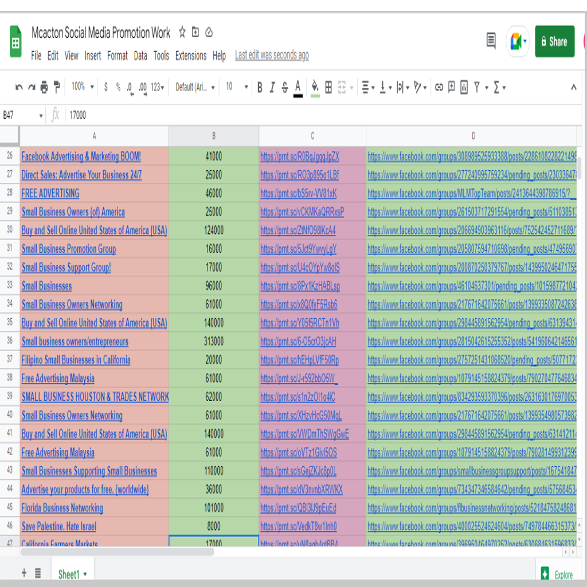Activate the paint format tool
The width and height of the screenshot is (587, 587).
(57, 87)
